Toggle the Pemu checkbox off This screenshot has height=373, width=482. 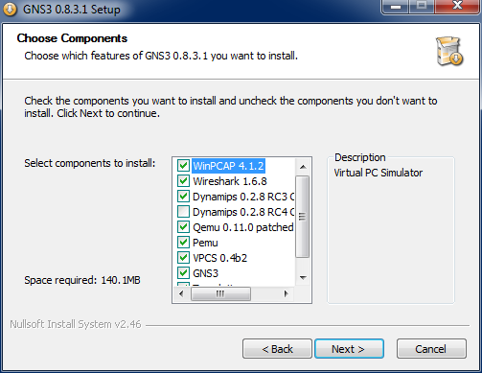click(x=183, y=243)
